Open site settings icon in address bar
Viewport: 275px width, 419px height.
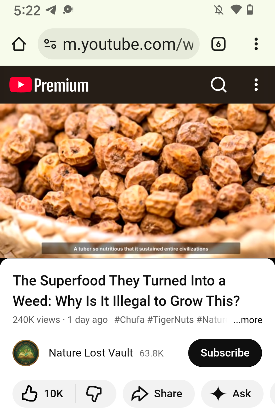click(50, 44)
